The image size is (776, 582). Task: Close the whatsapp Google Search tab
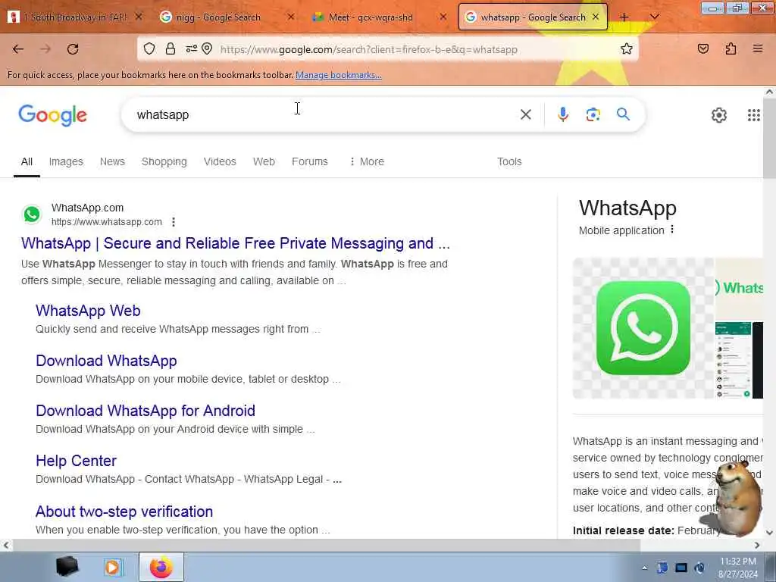coord(596,17)
